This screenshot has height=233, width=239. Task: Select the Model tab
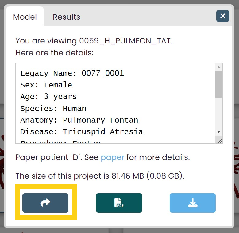[x=25, y=17]
